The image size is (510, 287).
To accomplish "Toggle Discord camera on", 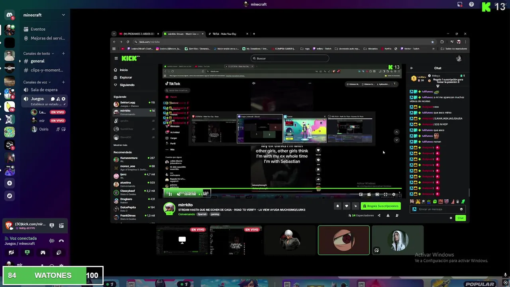I will point(11,252).
